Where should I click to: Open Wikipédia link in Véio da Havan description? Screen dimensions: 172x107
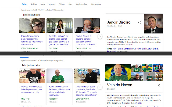139,103
